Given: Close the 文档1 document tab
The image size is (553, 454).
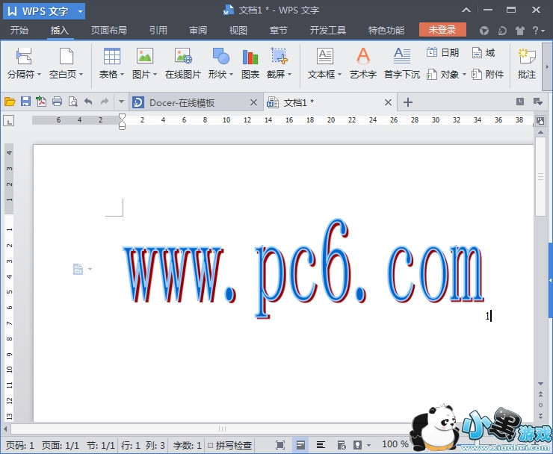Looking at the screenshot, I should pyautogui.click(x=388, y=102).
